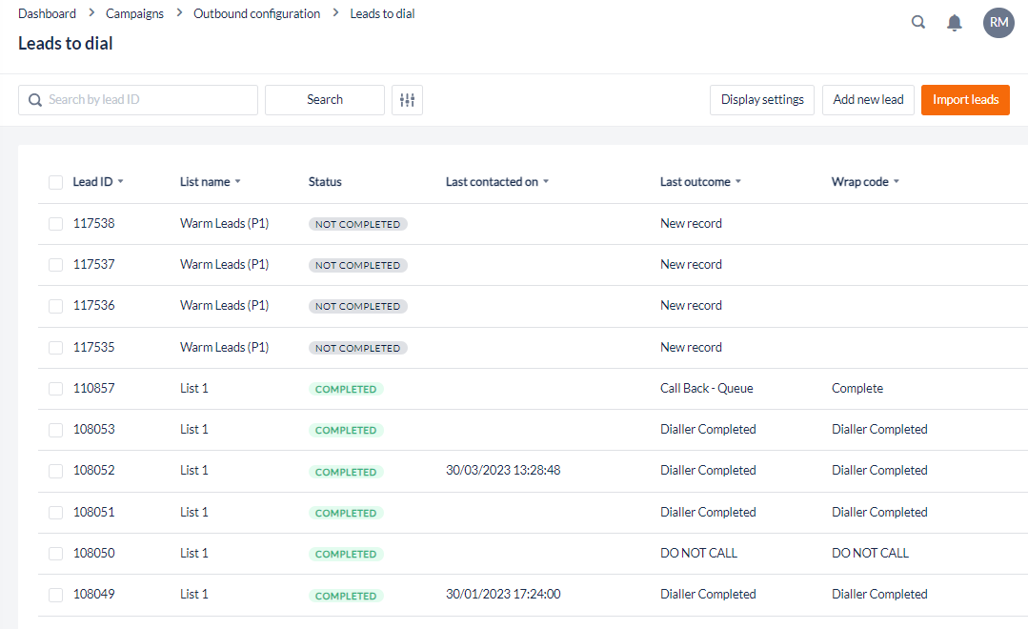The height and width of the screenshot is (629, 1028).
Task: Go to Dashboard in the breadcrumb
Action: 47,14
